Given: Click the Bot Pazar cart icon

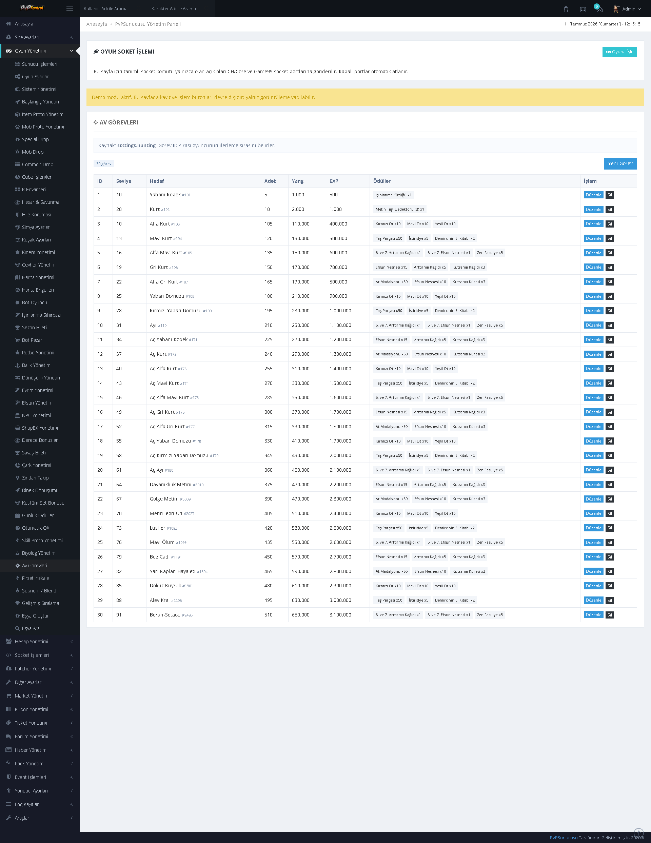Looking at the screenshot, I should coord(17,340).
